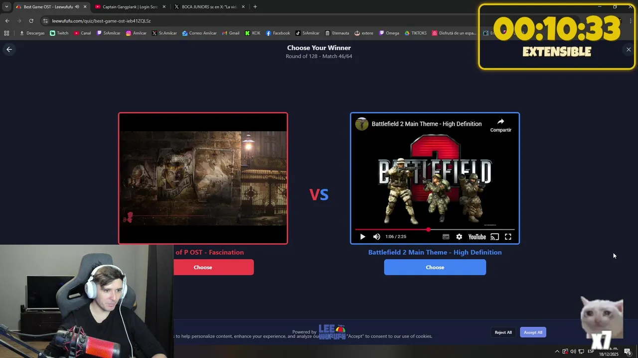The height and width of the screenshot is (358, 638).
Task: Open Amilcar Instagram bookmark
Action: coord(136,33)
